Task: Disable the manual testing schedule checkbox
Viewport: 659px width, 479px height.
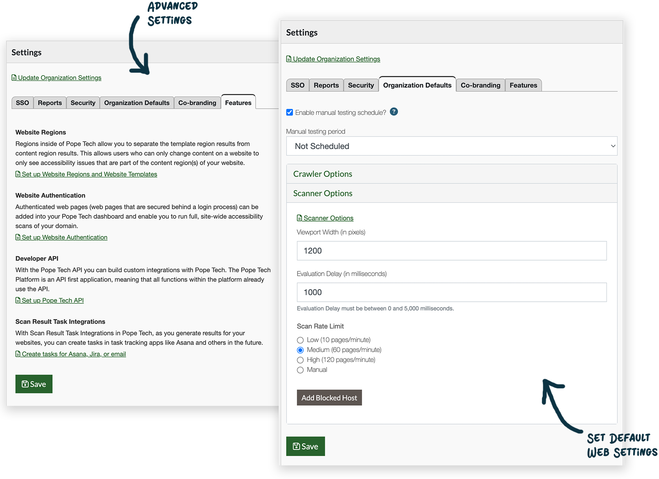Action: coord(290,111)
